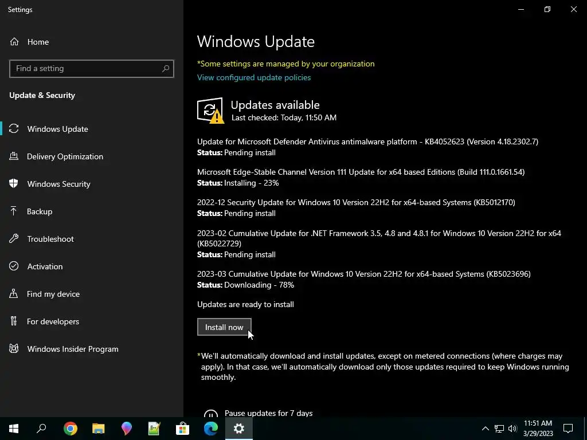Image resolution: width=587 pixels, height=440 pixels.
Task: Click the Last checked: Today, 11:50 AM text
Action: tap(284, 117)
